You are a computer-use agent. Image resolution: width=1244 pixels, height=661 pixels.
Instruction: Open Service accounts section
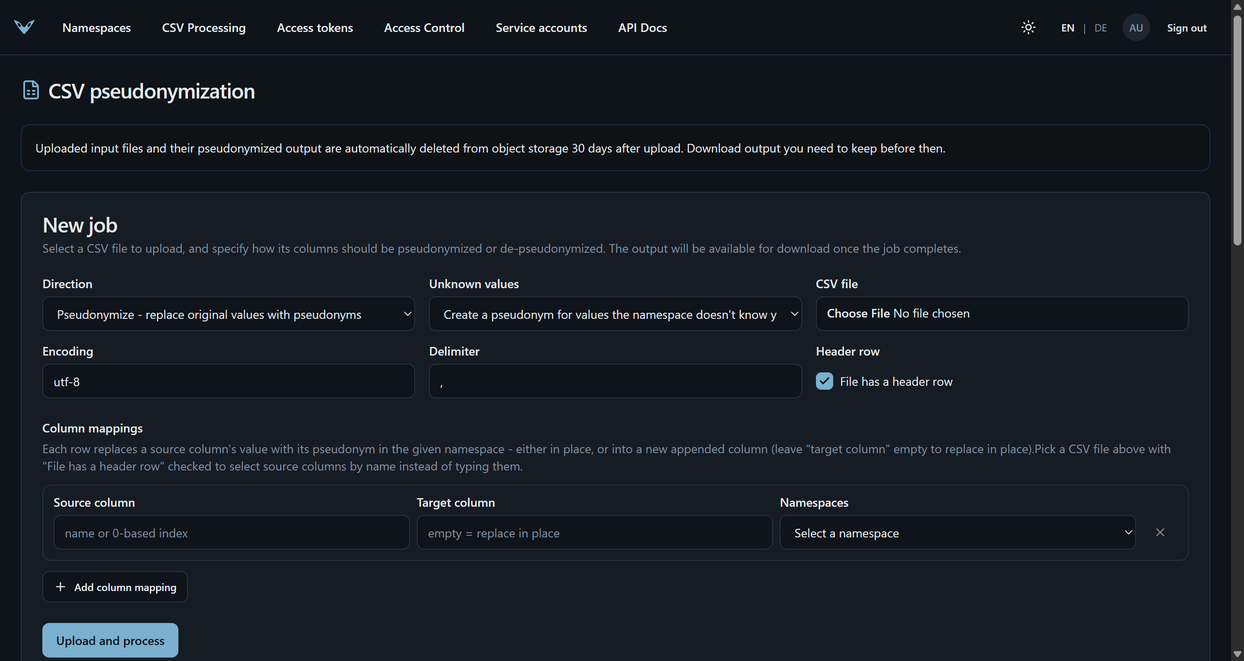[x=541, y=28]
